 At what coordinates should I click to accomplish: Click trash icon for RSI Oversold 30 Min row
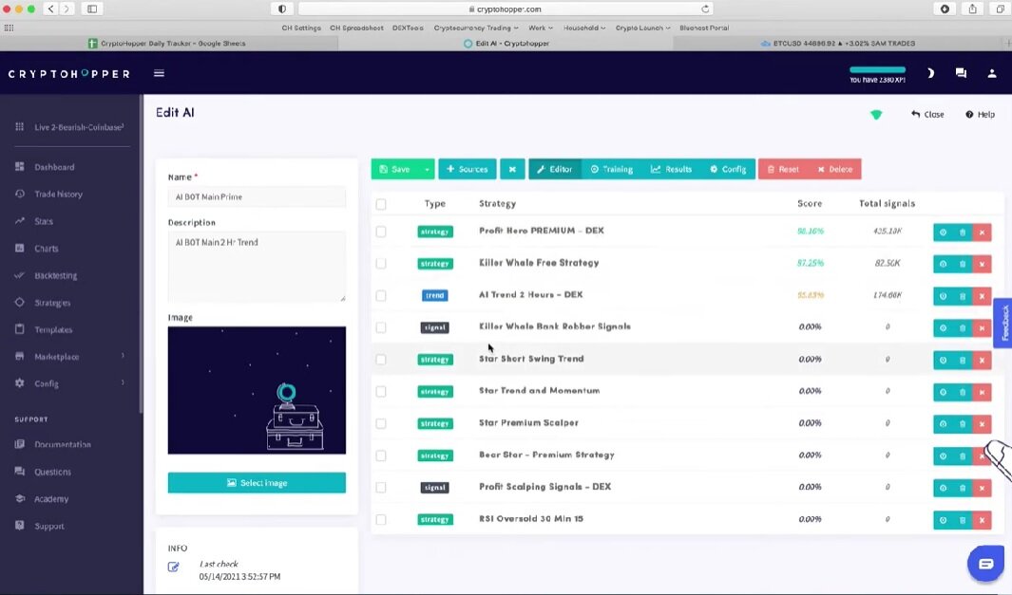[x=963, y=520]
